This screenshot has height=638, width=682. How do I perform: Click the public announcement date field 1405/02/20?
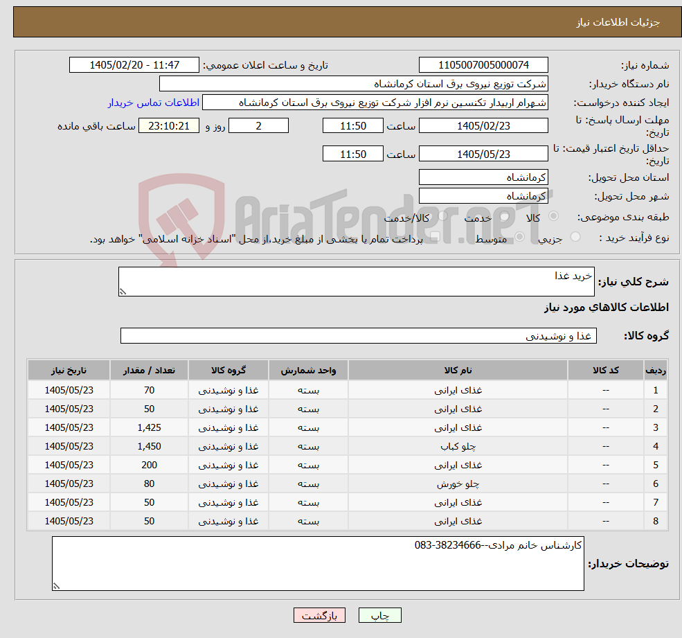pyautogui.click(x=134, y=65)
